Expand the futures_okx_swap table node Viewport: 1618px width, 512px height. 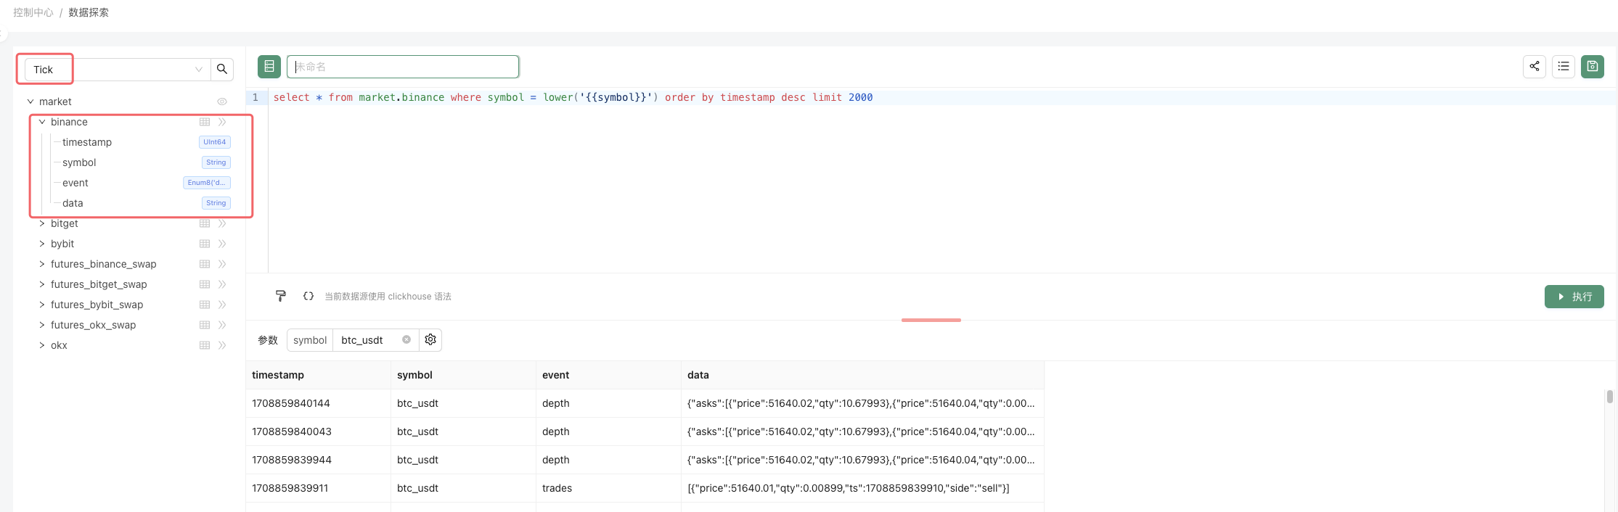pos(42,325)
